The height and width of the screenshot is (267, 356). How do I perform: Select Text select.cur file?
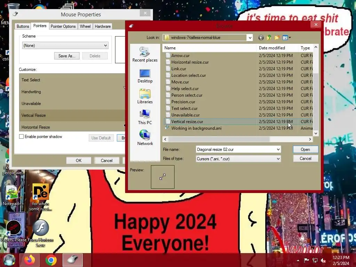(238, 108)
